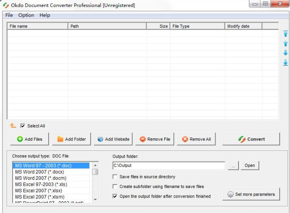Screen dimensions: 290x213
Task: Click the Add Files button
Action: (x=29, y=139)
